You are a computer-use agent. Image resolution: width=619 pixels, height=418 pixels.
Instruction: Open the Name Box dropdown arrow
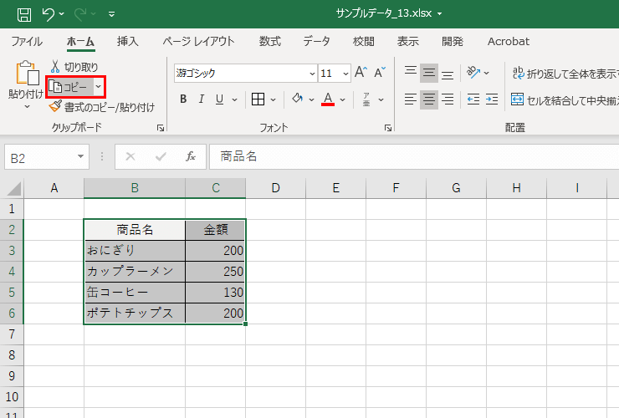pyautogui.click(x=80, y=156)
